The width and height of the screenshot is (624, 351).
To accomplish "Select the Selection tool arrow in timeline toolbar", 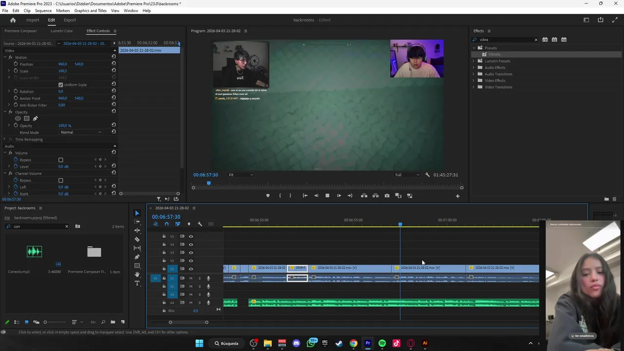I will (x=137, y=213).
